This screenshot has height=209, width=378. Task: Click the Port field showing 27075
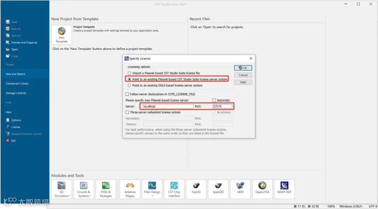pyautogui.click(x=222, y=106)
